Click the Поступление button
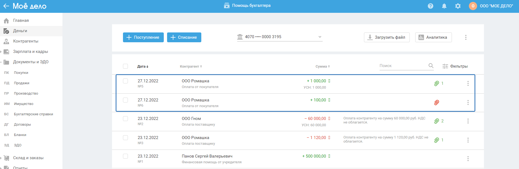The image size is (519, 169). 143,37
